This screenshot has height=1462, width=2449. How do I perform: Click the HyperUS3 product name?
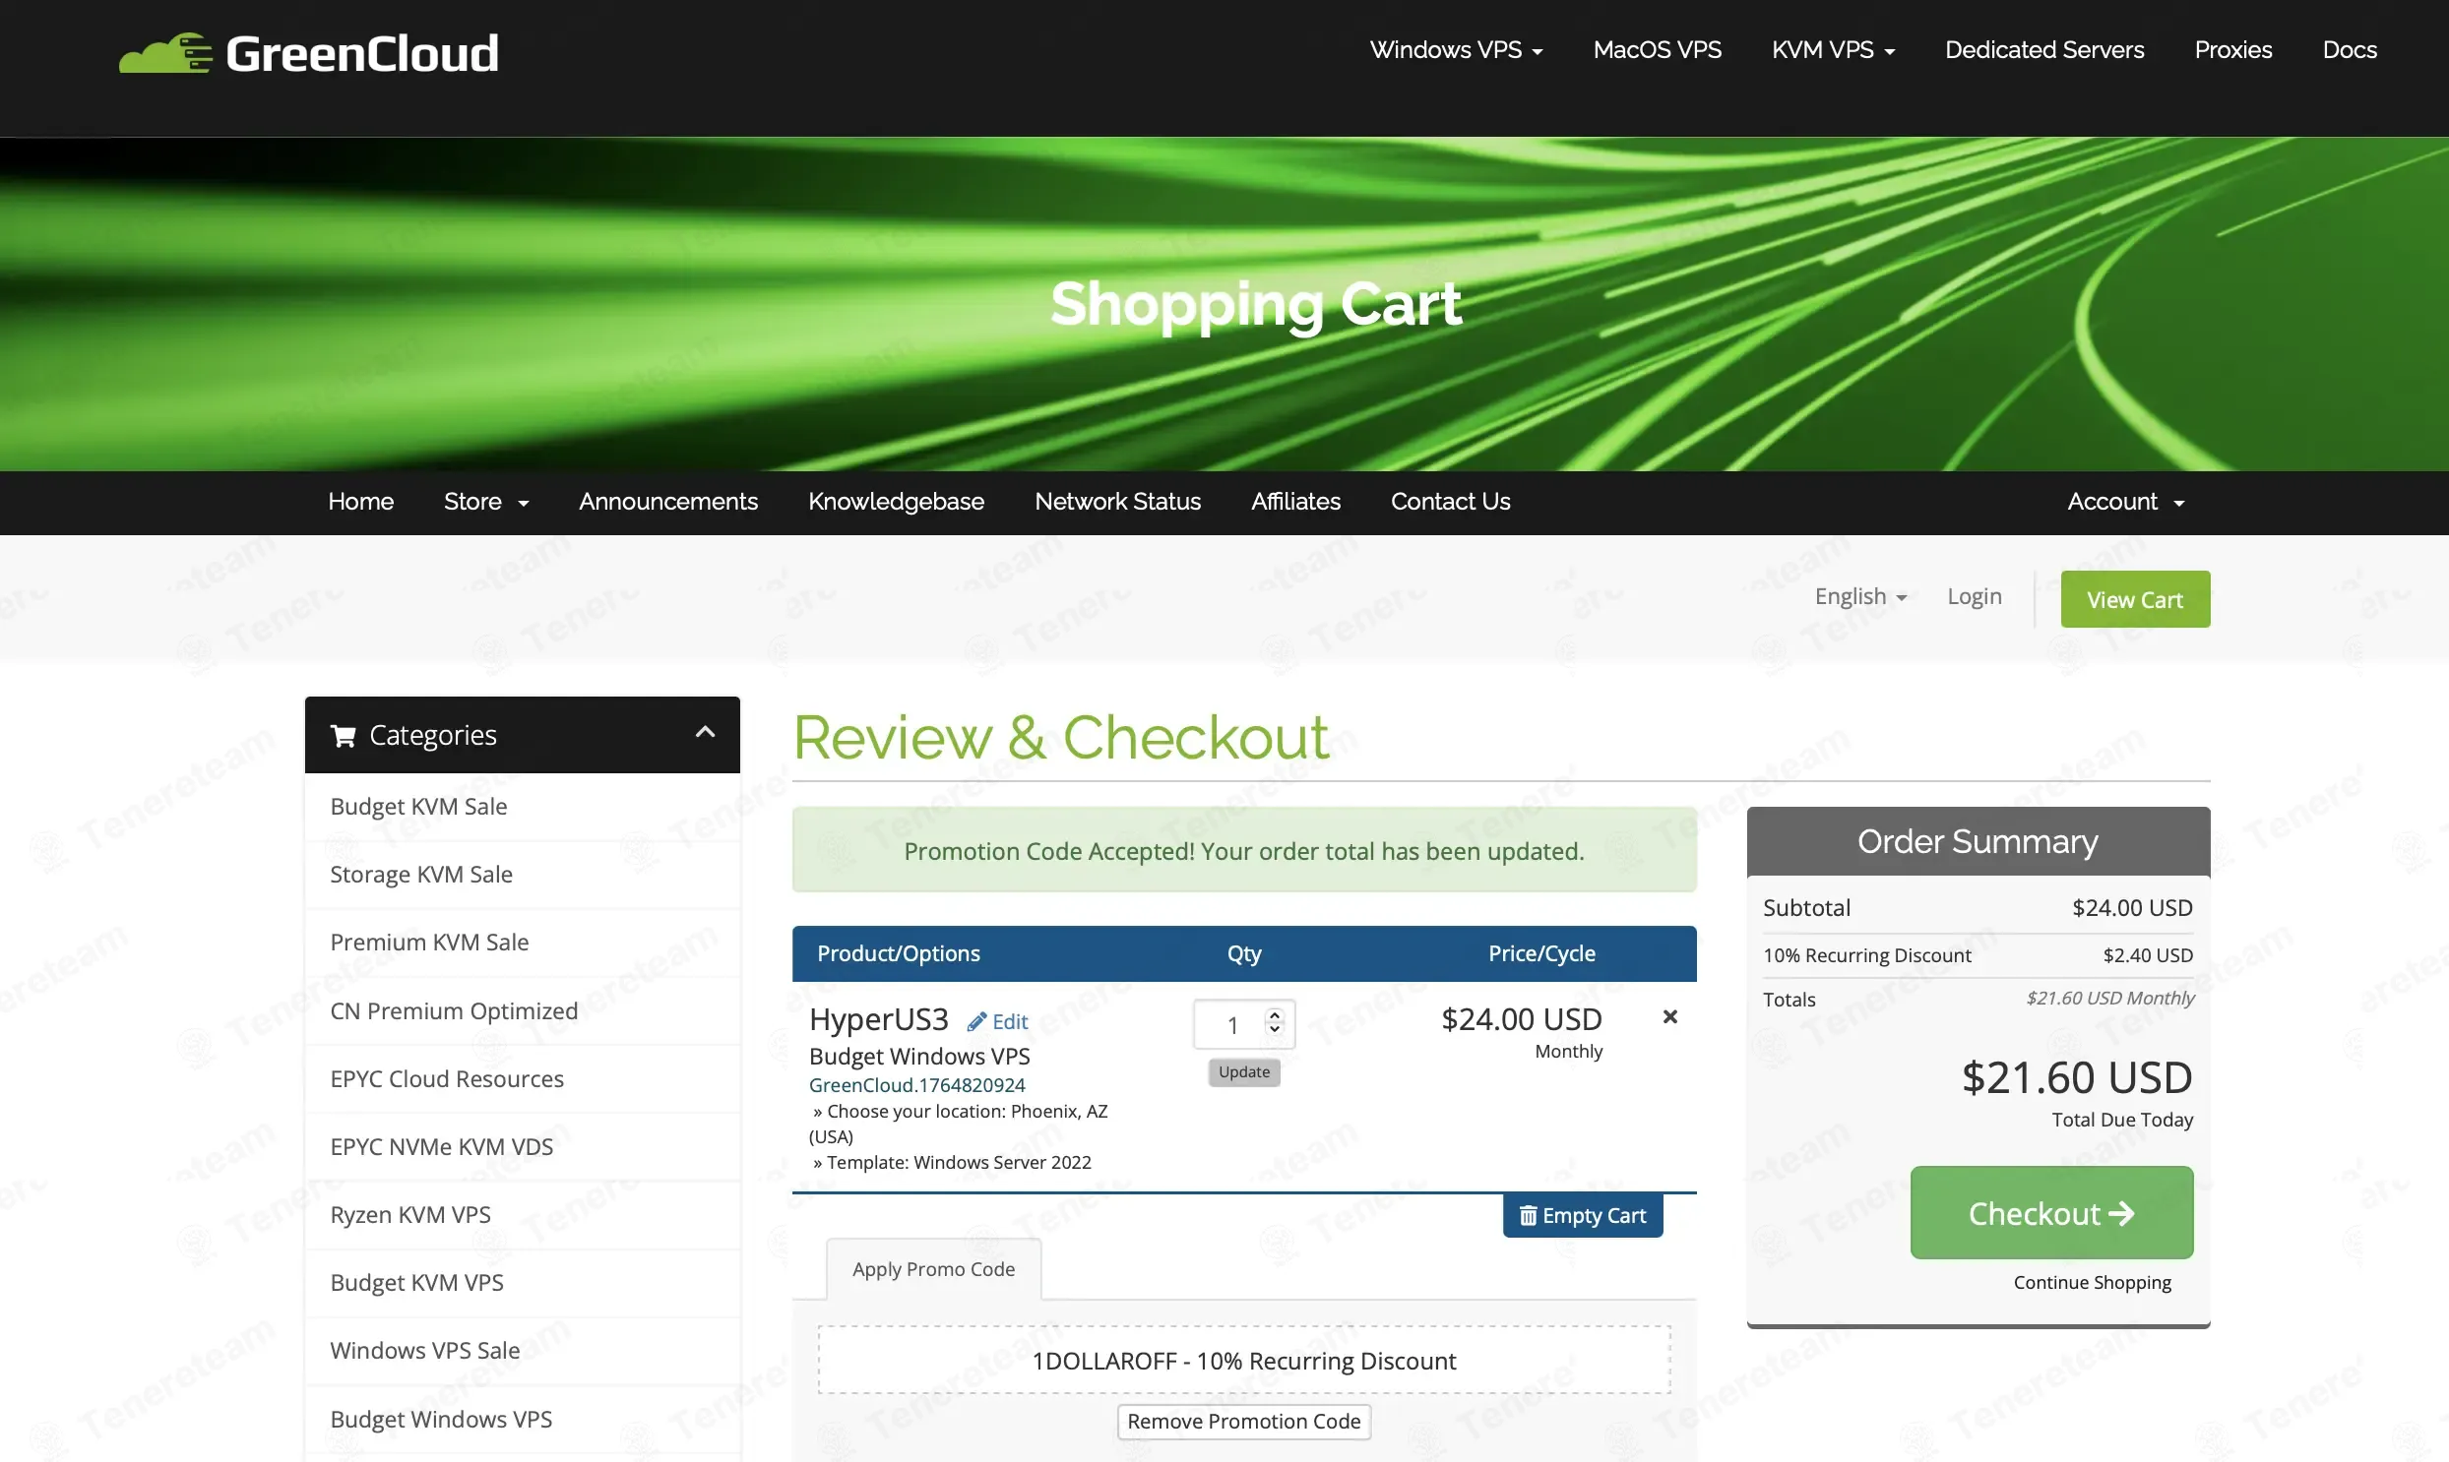click(878, 1019)
